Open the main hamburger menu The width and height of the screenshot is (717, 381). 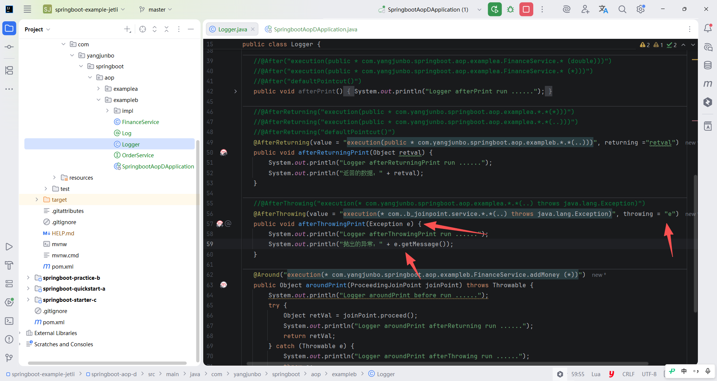point(27,9)
